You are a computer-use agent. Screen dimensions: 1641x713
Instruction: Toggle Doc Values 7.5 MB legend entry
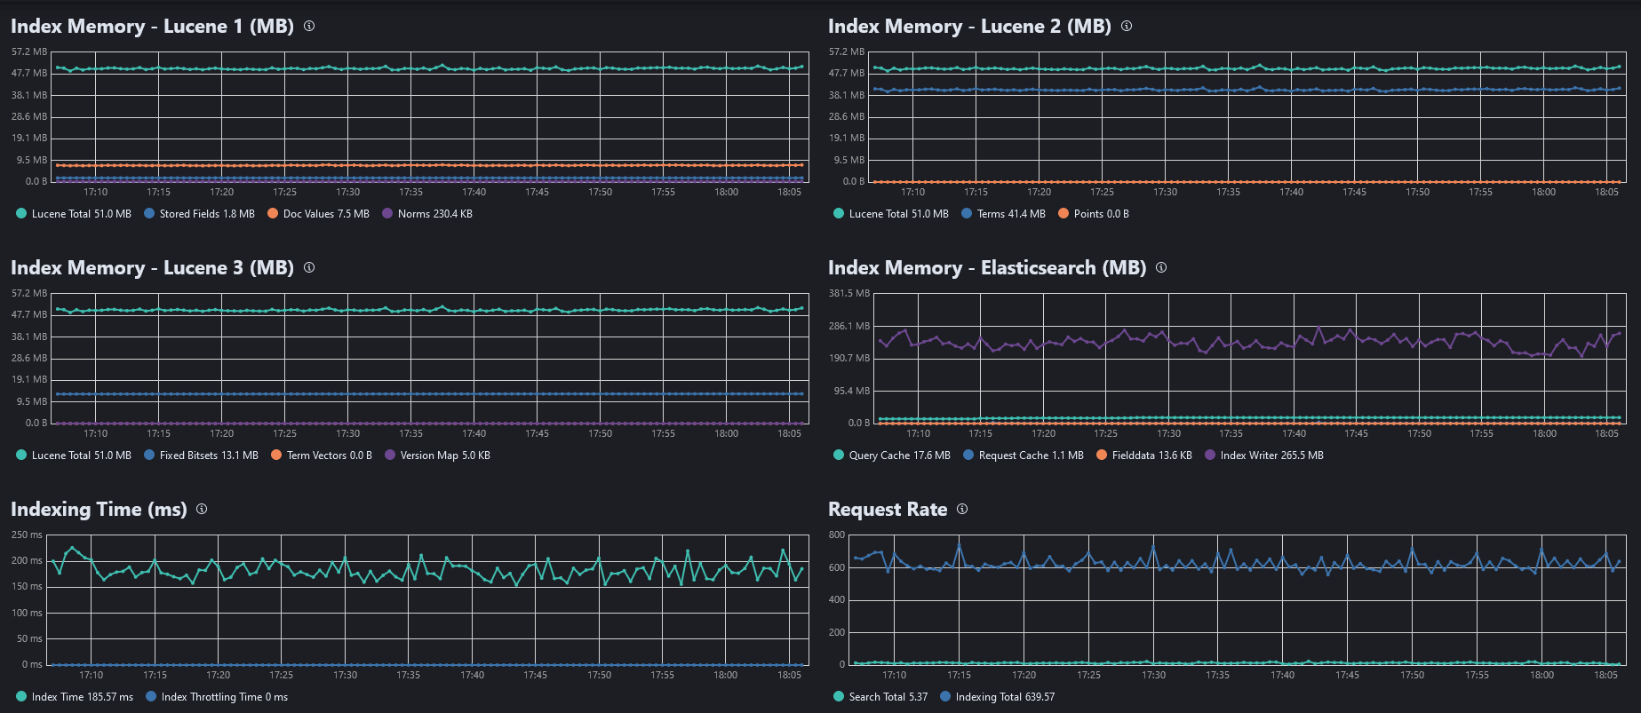pyautogui.click(x=318, y=214)
